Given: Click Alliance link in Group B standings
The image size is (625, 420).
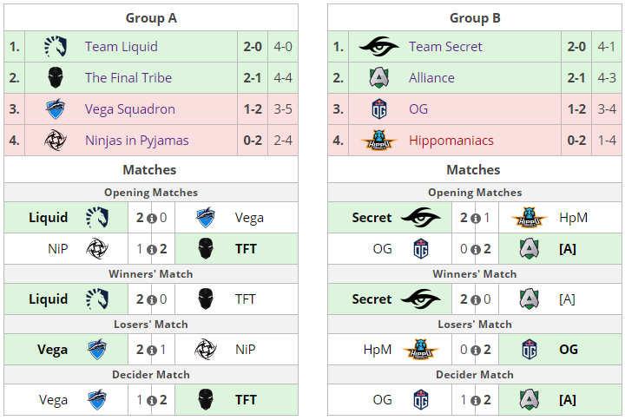Looking at the screenshot, I should point(431,78).
